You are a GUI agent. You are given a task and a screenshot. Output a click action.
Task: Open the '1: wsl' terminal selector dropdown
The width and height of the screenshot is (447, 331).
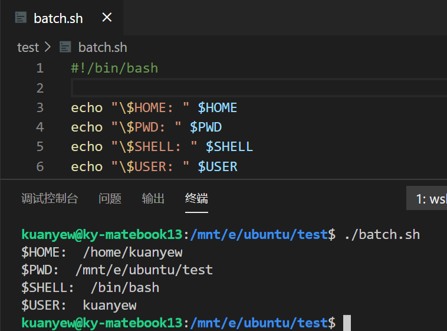[x=427, y=198]
